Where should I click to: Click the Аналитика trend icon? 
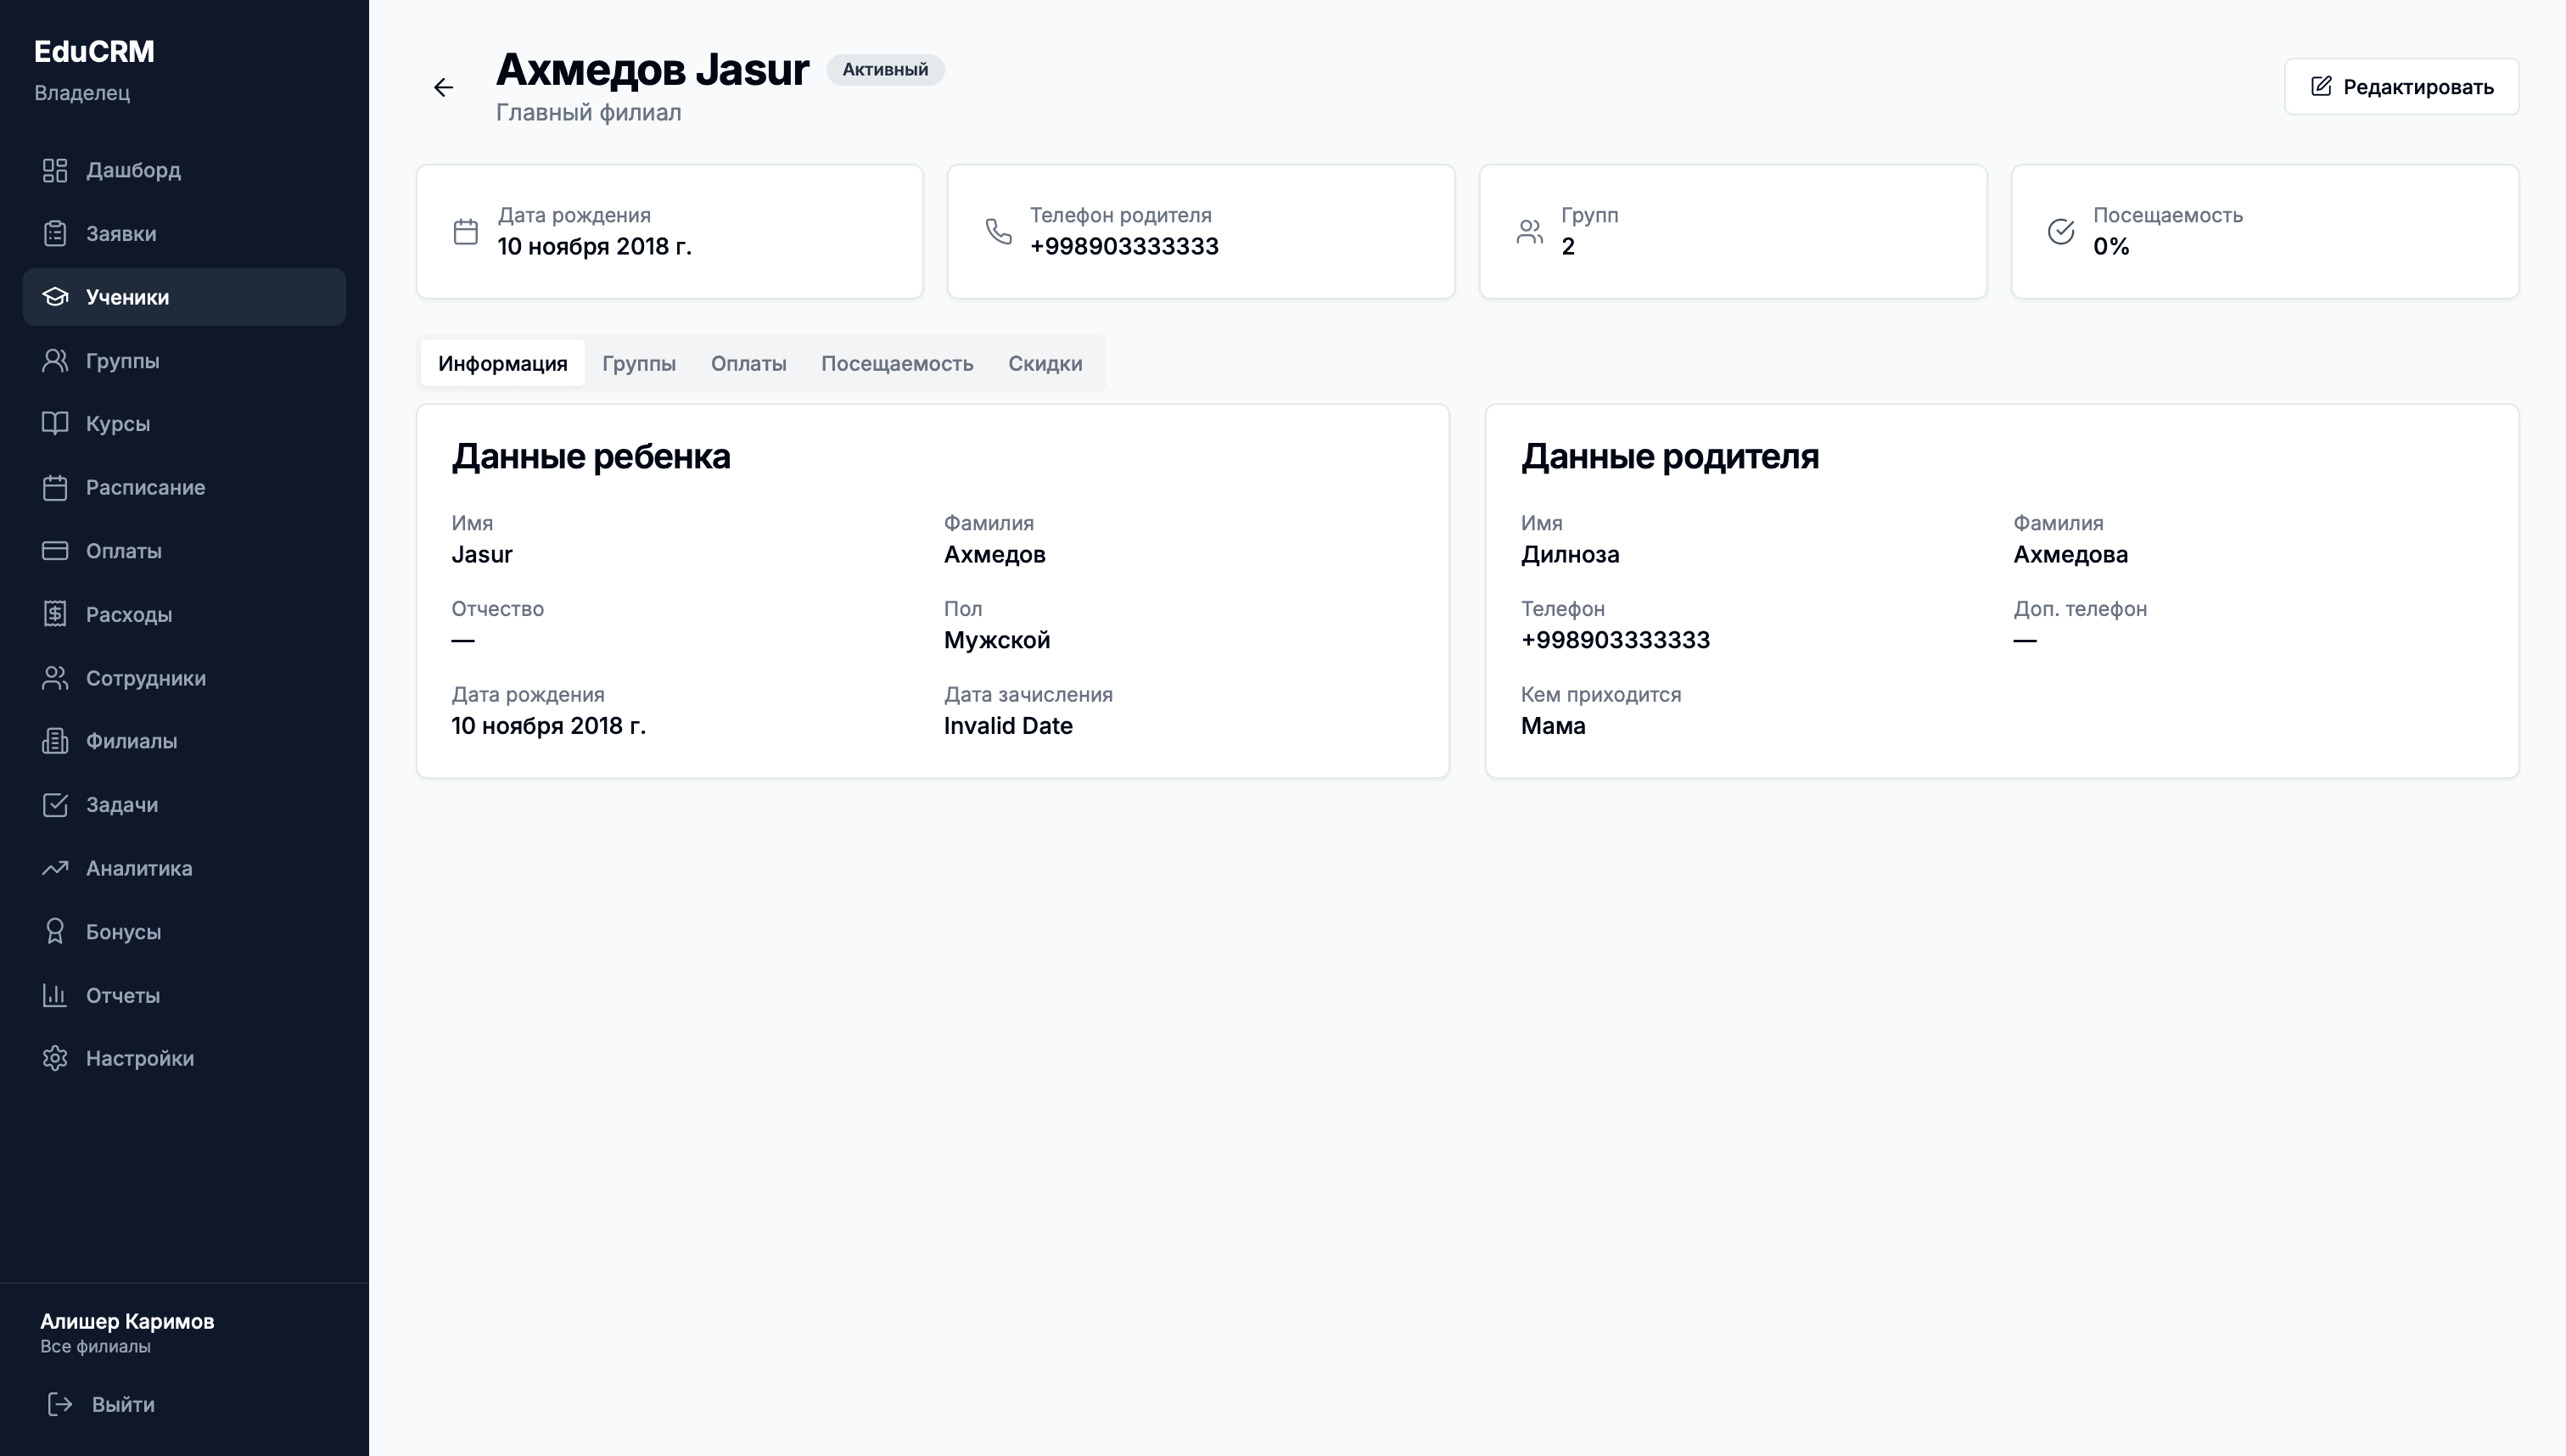click(55, 868)
